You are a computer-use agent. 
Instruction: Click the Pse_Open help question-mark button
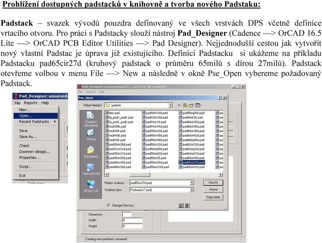click(x=220, y=98)
